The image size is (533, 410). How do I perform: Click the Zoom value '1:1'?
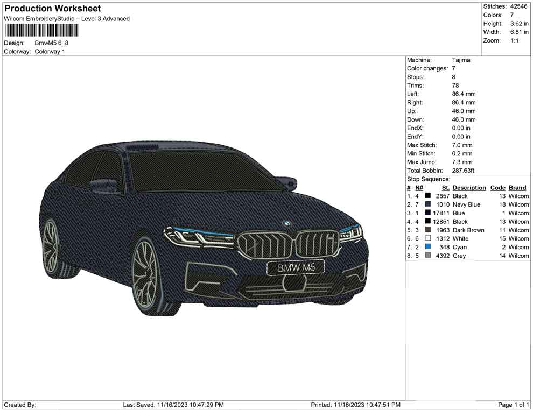515,40
